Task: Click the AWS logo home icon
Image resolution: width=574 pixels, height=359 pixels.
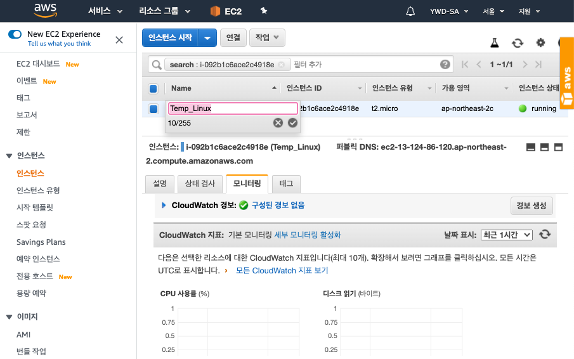Action: (46, 11)
